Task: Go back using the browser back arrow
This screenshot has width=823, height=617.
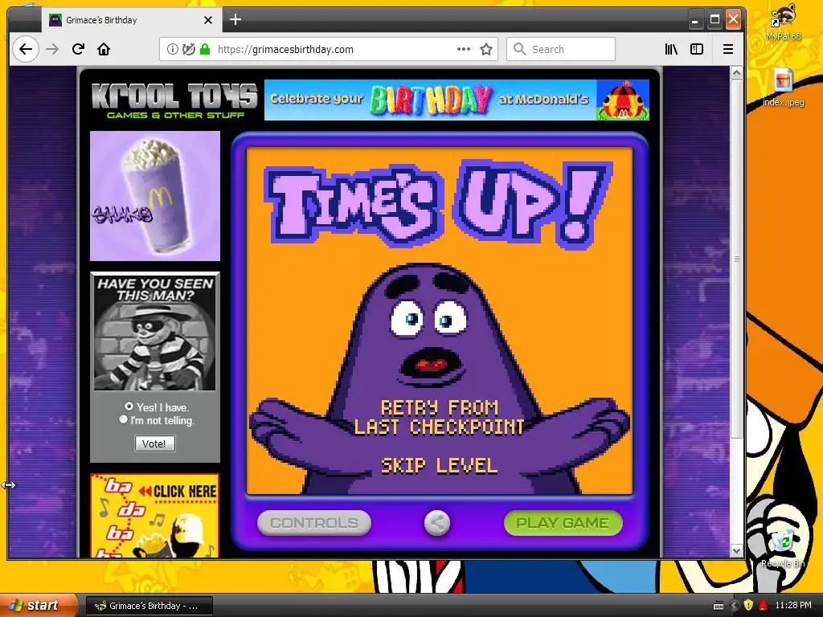Action: (25, 49)
